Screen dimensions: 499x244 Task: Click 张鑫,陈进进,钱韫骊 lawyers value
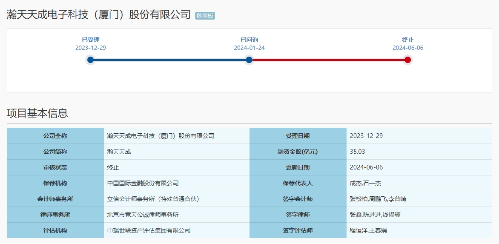(375, 215)
